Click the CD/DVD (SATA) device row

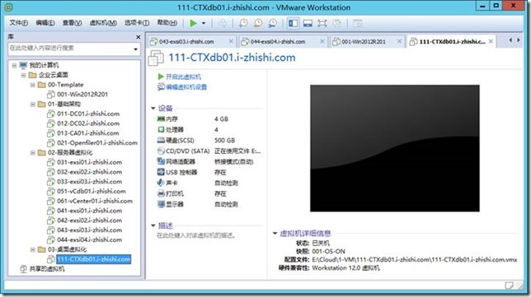click(209, 151)
